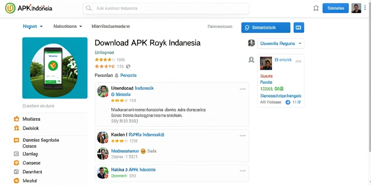Open the Uoendooad Indonesik review title
The image size is (371, 185).
tap(132, 88)
